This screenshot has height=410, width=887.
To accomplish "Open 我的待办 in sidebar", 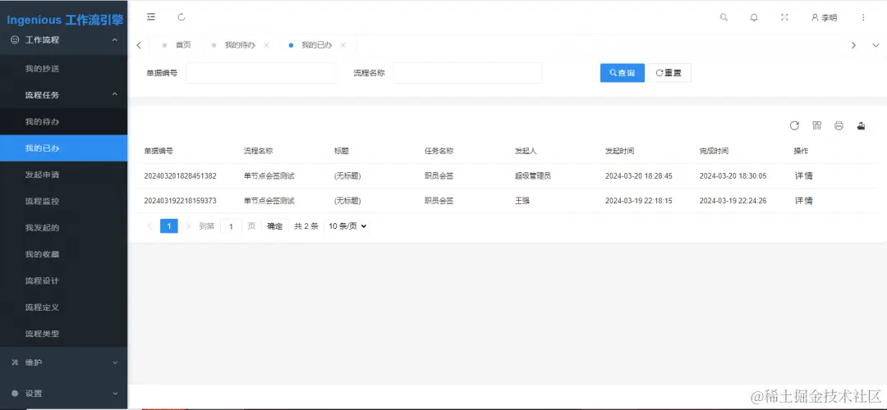I will pyautogui.click(x=63, y=121).
